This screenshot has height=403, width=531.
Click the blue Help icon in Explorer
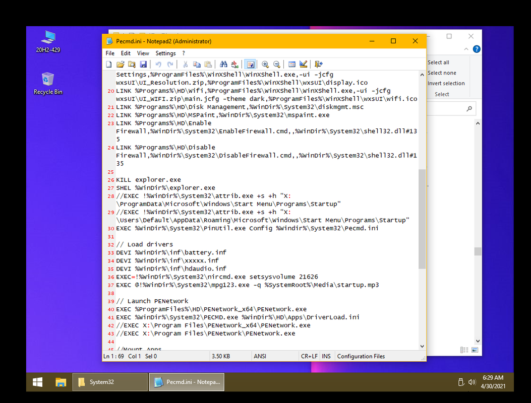(x=477, y=49)
